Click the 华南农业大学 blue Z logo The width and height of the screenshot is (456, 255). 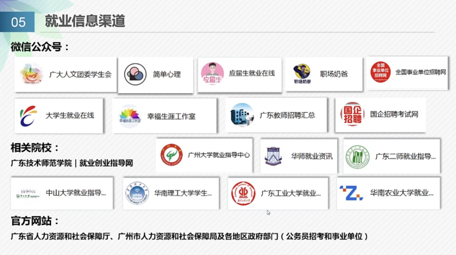pyautogui.click(x=351, y=193)
